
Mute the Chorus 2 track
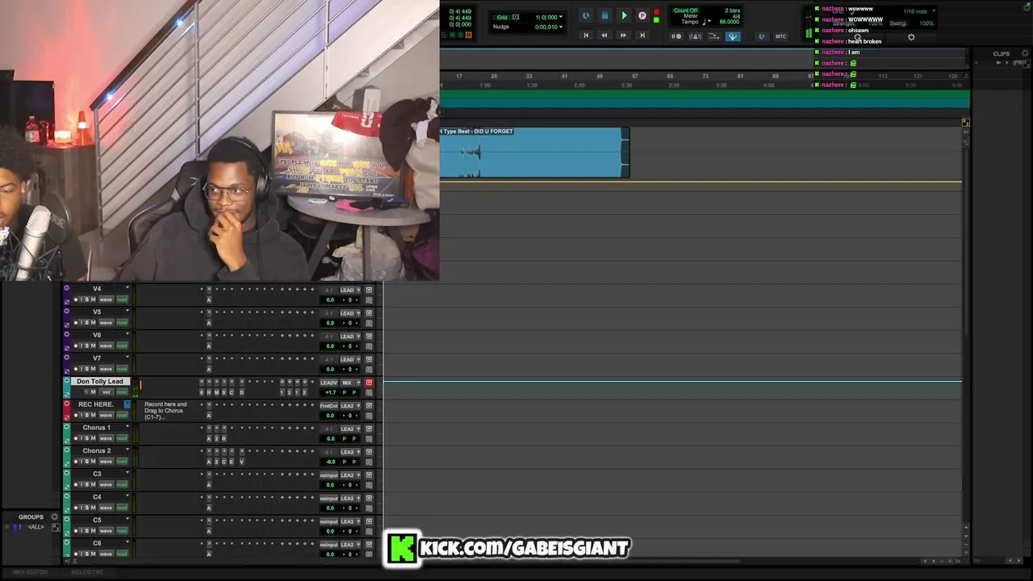coord(93,462)
